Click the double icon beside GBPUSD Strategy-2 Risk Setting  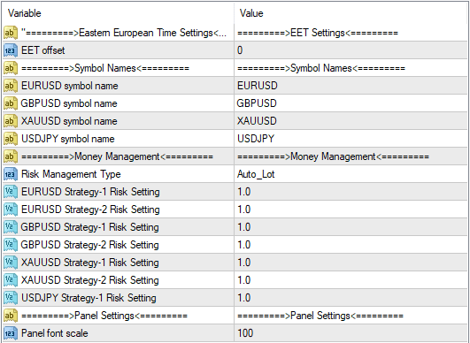[11, 245]
